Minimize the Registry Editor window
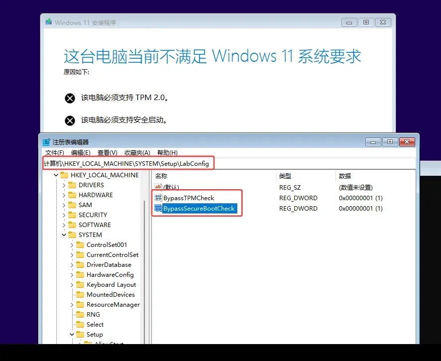441x361 pixels. [x=373, y=142]
